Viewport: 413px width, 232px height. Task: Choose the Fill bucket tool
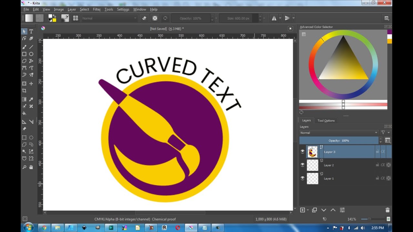[x=24, y=113]
